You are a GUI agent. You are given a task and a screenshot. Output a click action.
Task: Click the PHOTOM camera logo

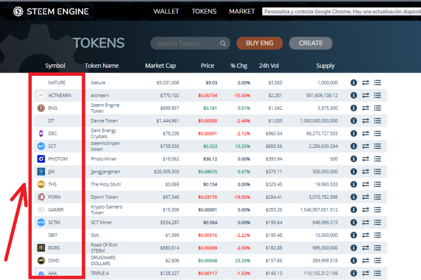pos(41,159)
